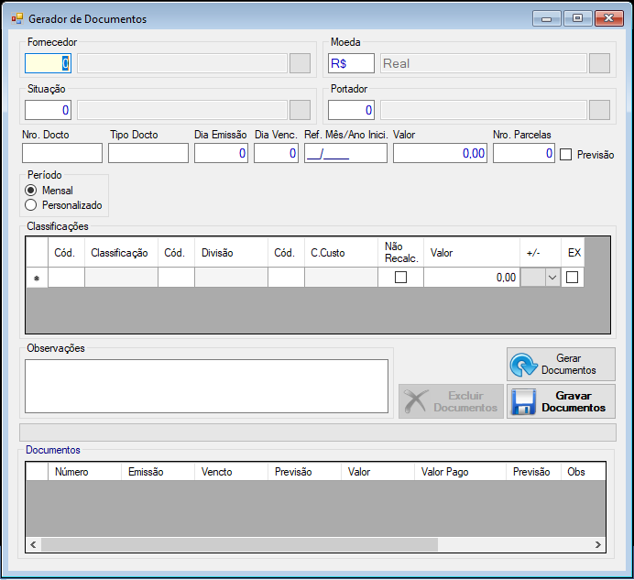Tick the EX checkbox in Classificações row
Image resolution: width=634 pixels, height=580 pixels.
[x=572, y=277]
